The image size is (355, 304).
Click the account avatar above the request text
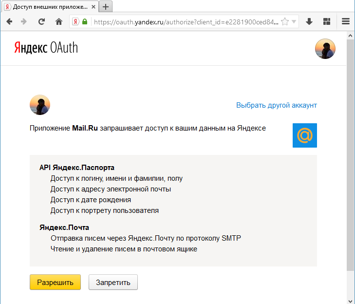click(40, 105)
